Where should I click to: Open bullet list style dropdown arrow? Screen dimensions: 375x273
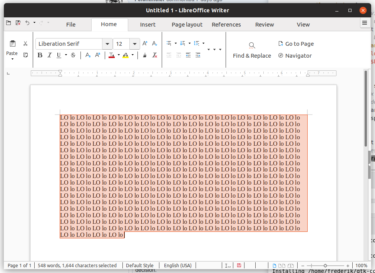pyautogui.click(x=176, y=43)
